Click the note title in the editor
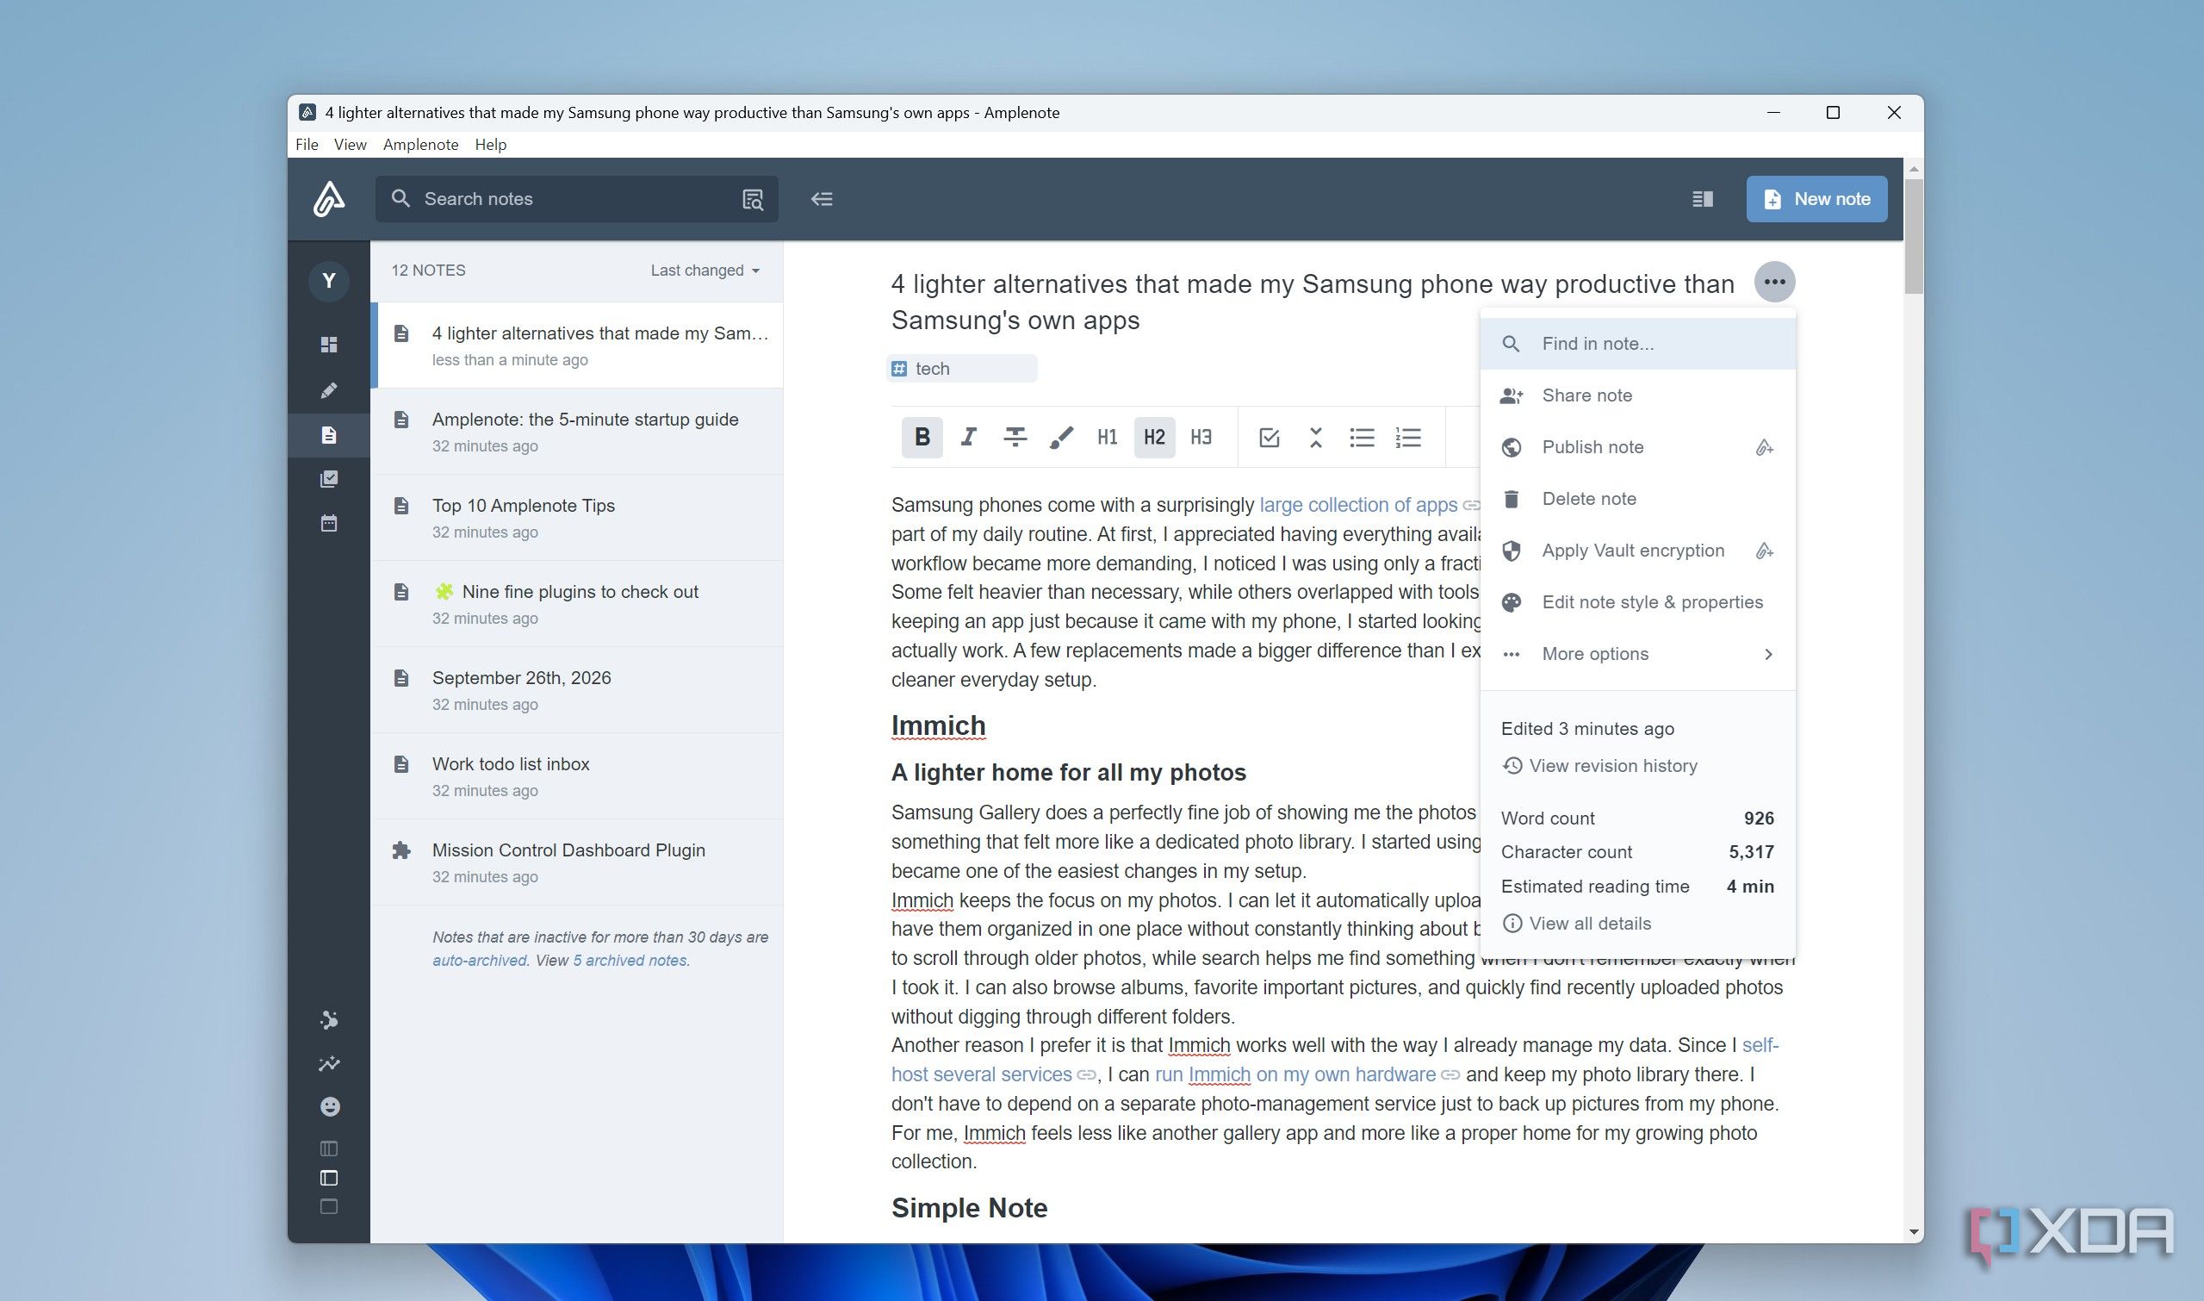The width and height of the screenshot is (2204, 1301). pos(1313,302)
